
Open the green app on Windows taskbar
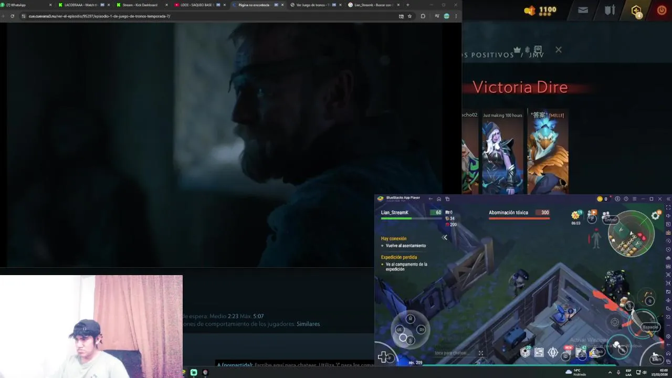[194, 373]
